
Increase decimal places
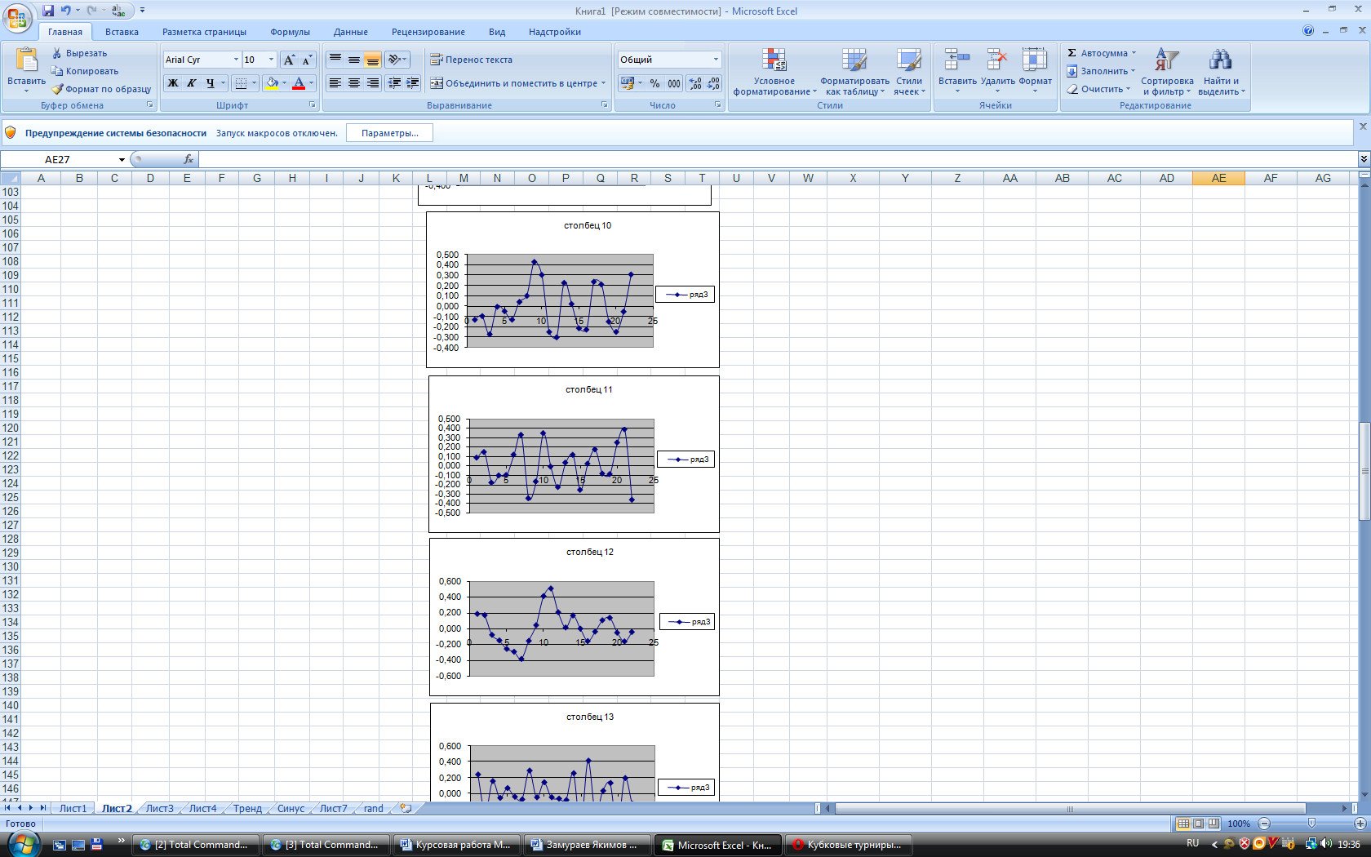[694, 83]
